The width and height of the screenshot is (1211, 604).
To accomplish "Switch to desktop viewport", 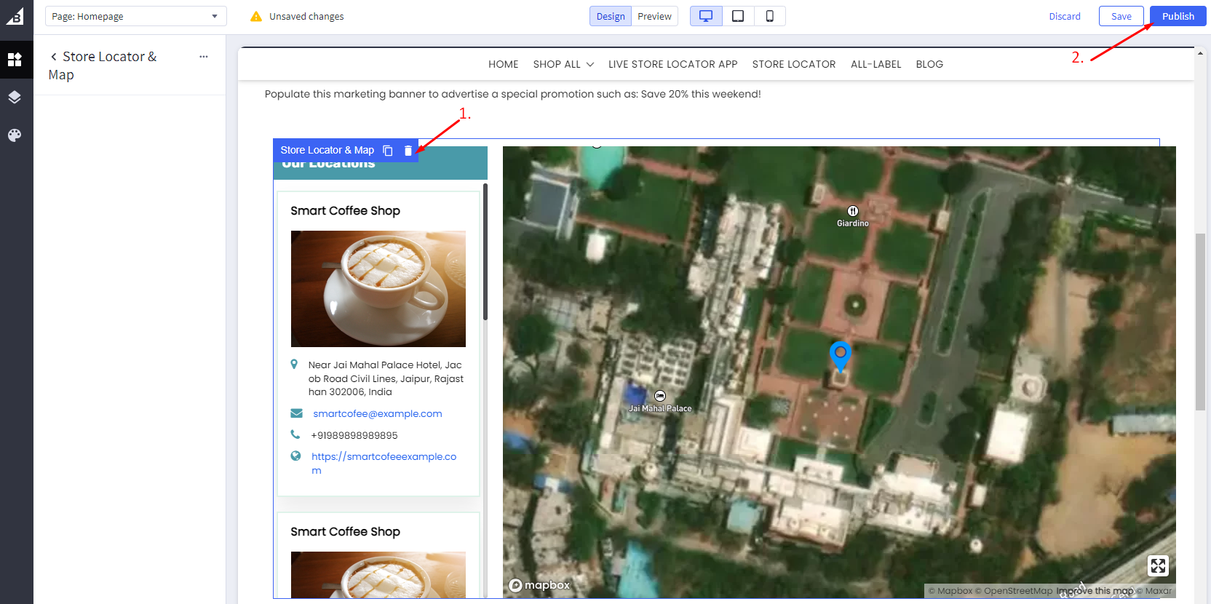I will point(706,16).
